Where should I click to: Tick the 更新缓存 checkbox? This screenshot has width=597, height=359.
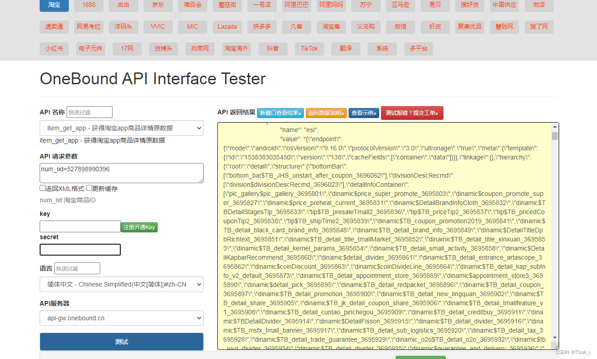click(x=89, y=188)
